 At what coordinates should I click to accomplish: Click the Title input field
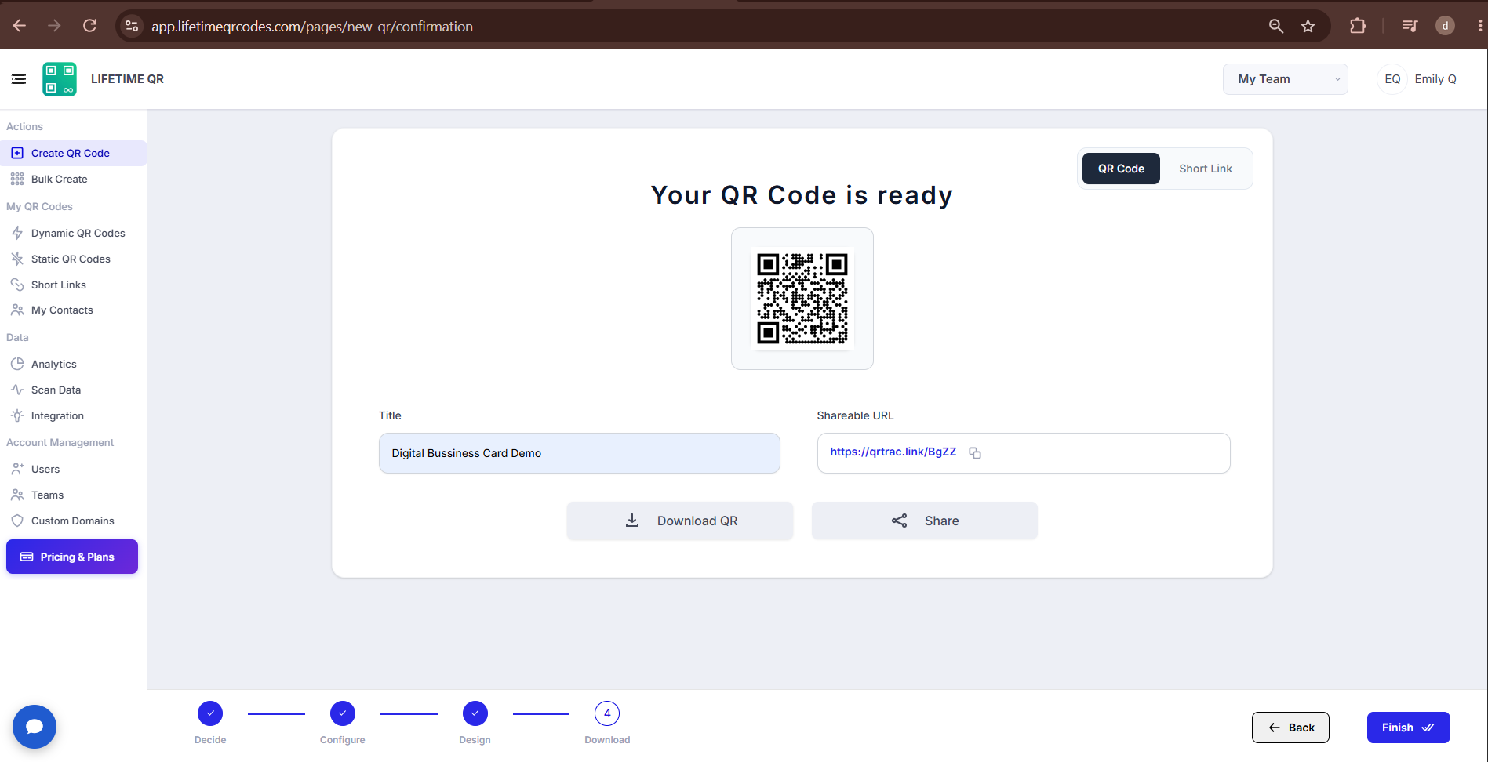(x=579, y=453)
